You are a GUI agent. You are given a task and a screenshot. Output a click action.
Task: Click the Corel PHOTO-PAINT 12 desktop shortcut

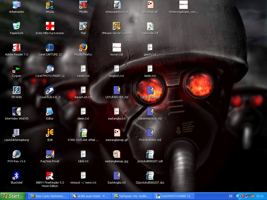50,69
